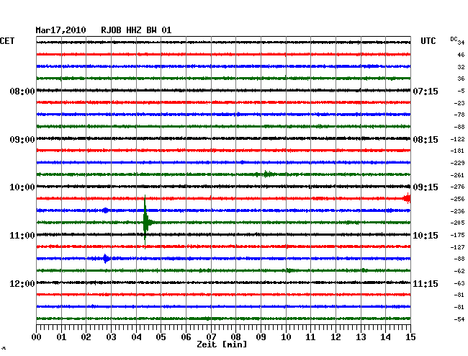Click the 11:15 UTC time label
Image resolution: width=468 pixels, height=356 pixels.
pos(426,283)
